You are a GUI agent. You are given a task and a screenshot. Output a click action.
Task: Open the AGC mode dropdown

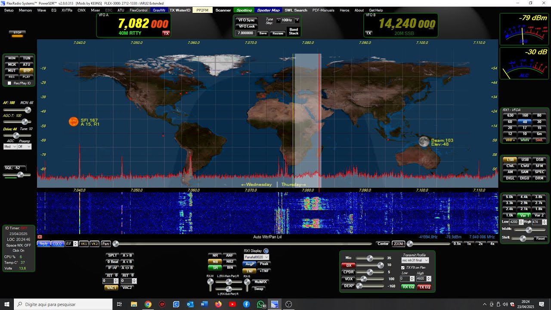point(11,147)
